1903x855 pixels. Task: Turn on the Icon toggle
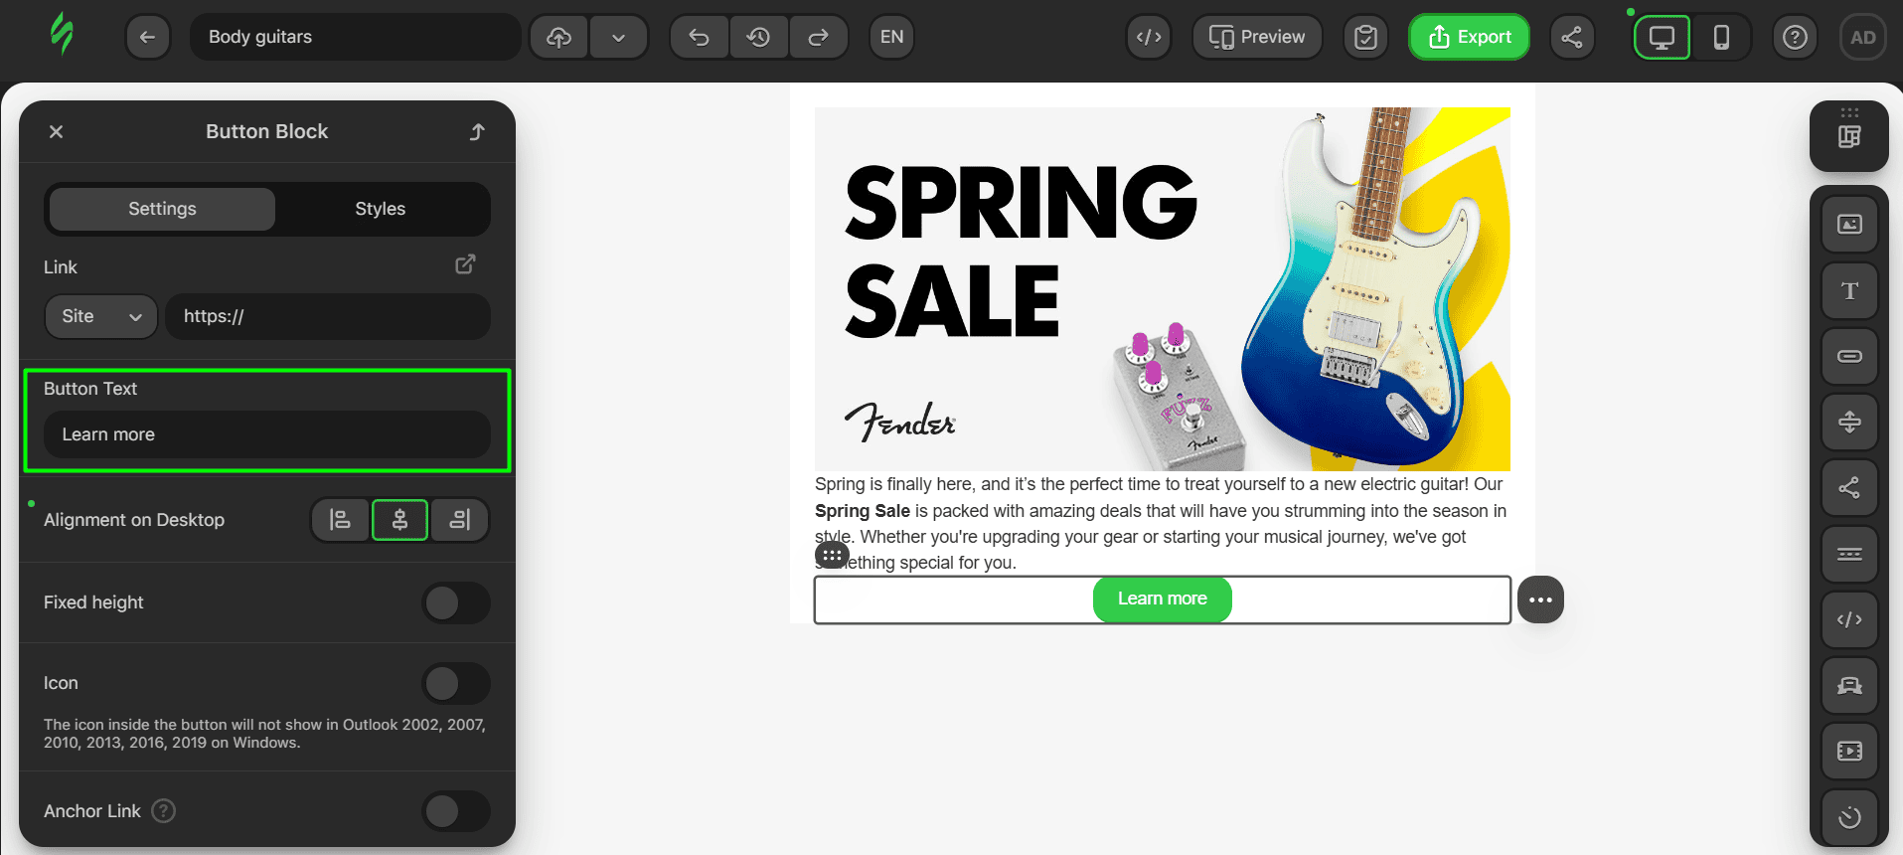point(456,683)
